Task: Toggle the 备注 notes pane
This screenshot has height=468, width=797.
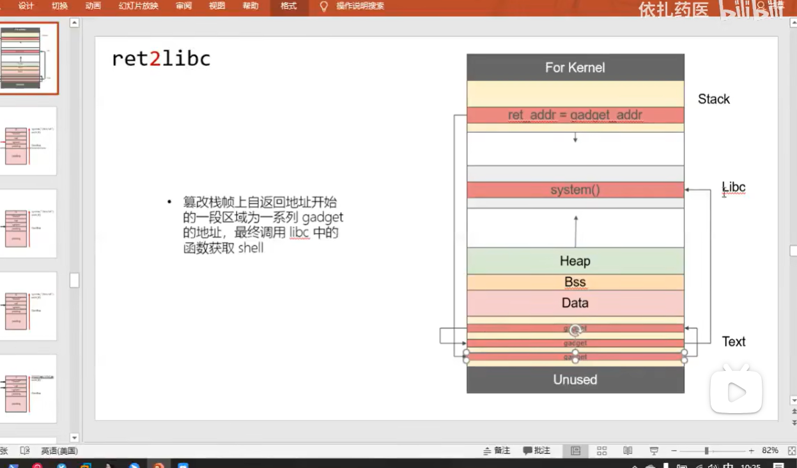Action: pyautogui.click(x=497, y=451)
